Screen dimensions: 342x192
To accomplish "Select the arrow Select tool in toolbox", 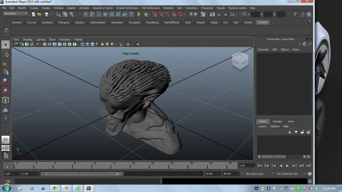I will (5, 45).
